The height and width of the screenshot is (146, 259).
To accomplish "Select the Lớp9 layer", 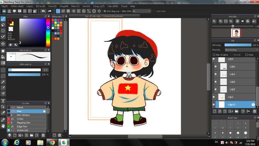I will point(234,60).
